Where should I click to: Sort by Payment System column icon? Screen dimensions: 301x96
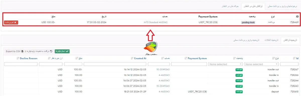pyautogui.click(x=186, y=58)
